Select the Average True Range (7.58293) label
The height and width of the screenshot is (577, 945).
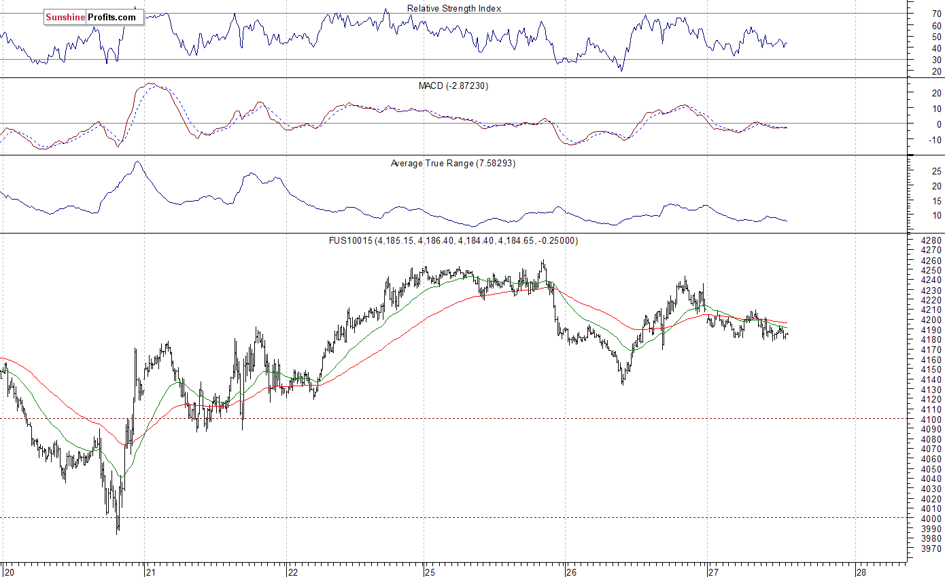click(x=453, y=163)
